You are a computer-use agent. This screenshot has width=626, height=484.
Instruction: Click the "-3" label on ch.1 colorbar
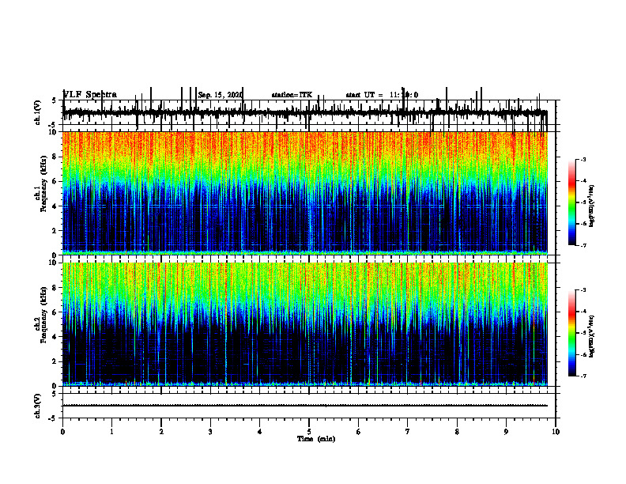click(583, 159)
